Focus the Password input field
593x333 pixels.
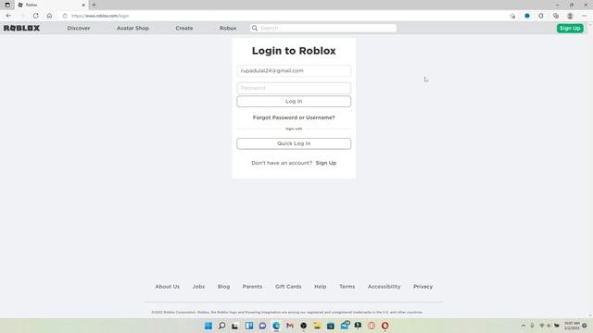point(294,88)
